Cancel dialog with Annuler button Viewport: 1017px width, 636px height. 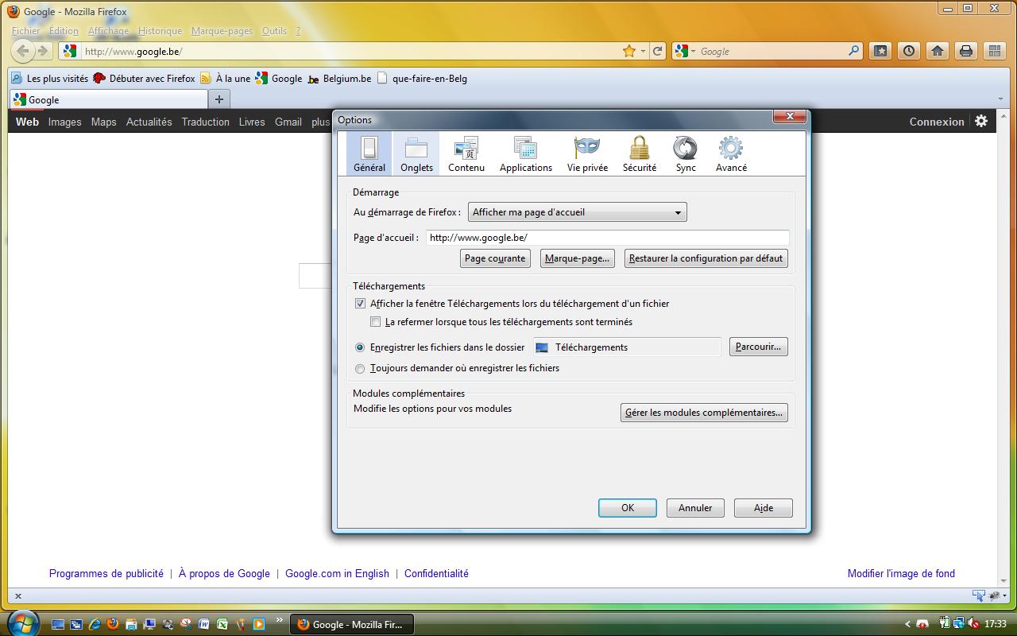pyautogui.click(x=695, y=508)
